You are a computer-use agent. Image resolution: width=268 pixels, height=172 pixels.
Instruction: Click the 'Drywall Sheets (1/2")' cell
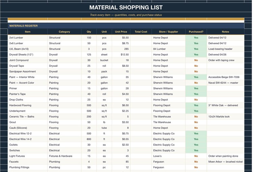point(28,55)
